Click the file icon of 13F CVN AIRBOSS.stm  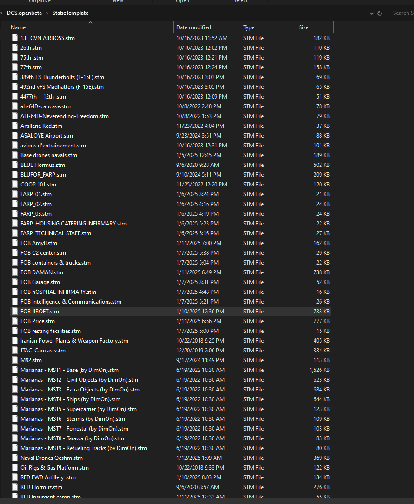pos(14,38)
